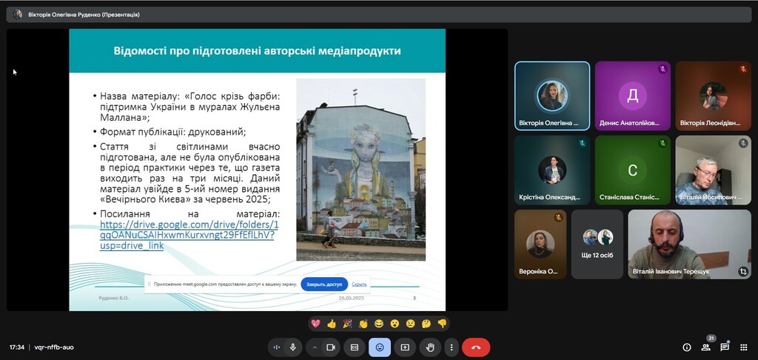The width and height of the screenshot is (758, 360).
Task: Open the three-dot more options menu
Action: 451,347
